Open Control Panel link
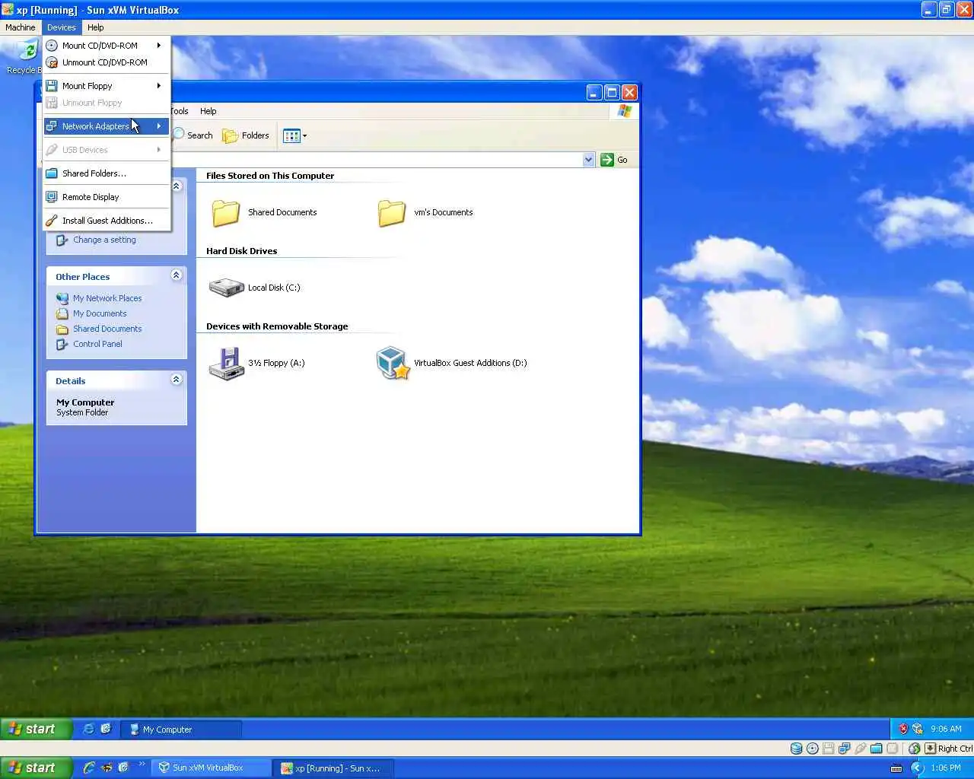This screenshot has width=974, height=779. [97, 344]
